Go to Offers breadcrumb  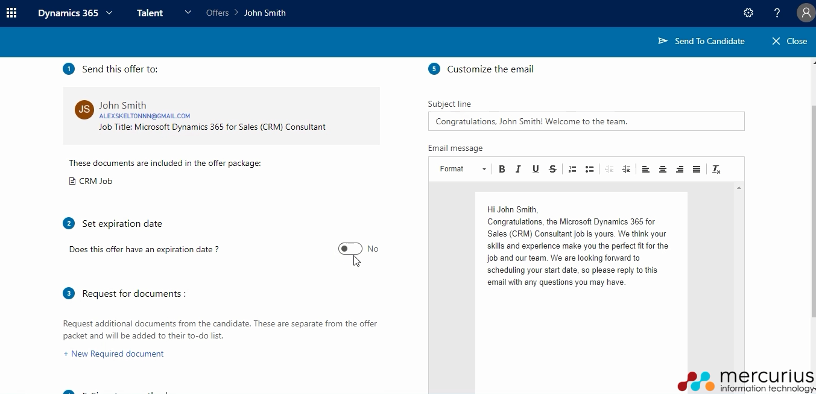(217, 13)
